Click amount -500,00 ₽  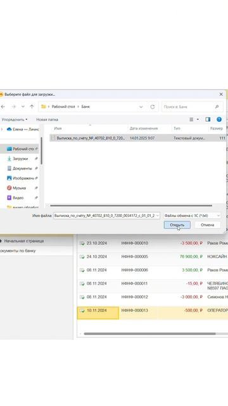193,310
